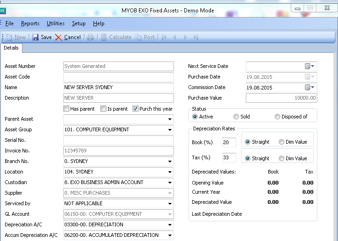Choose Dim Value method for Book rate

281,142
